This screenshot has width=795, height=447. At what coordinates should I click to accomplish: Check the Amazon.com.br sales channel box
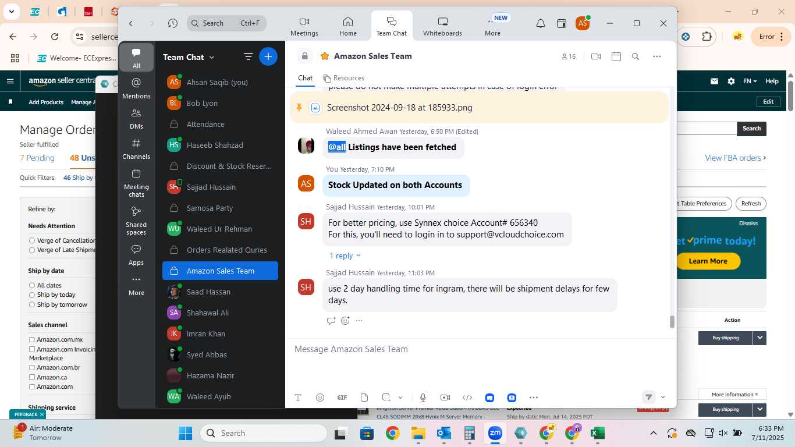tap(32, 368)
